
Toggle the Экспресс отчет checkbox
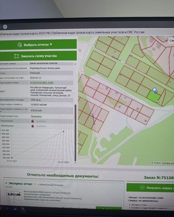[6, 183]
